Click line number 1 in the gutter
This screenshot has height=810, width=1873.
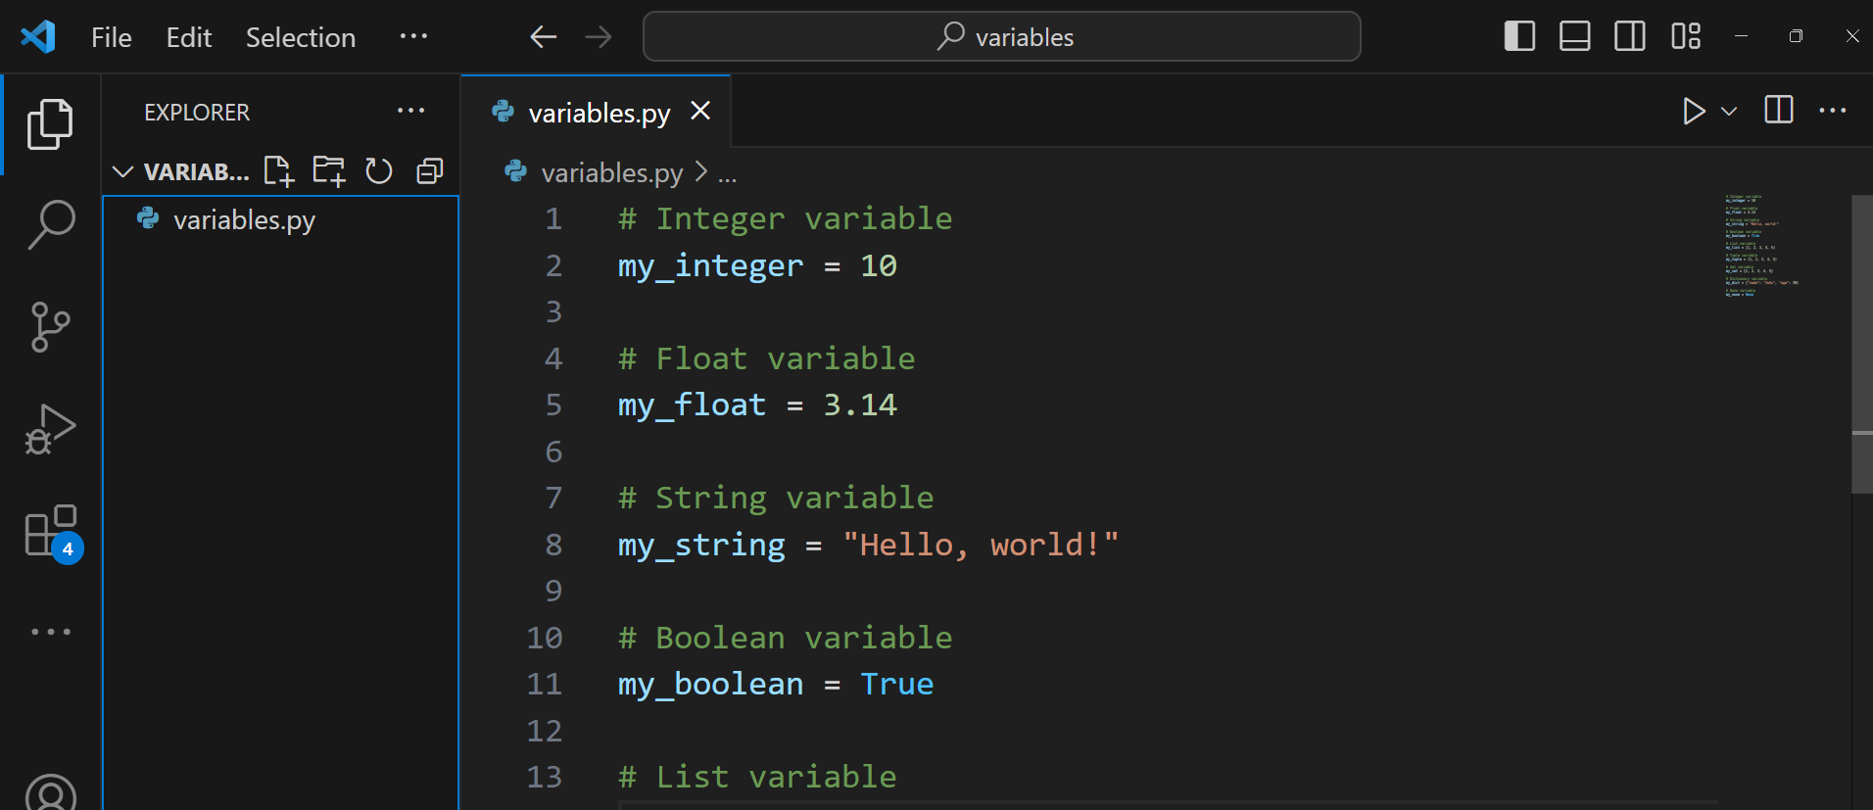pos(553,218)
